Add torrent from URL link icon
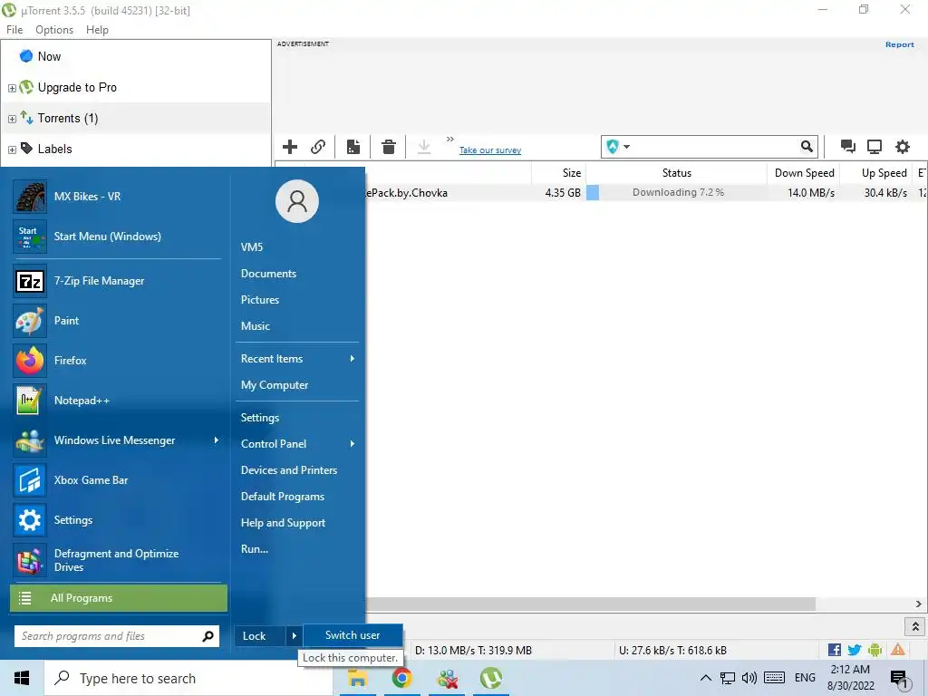The height and width of the screenshot is (696, 928). click(318, 147)
